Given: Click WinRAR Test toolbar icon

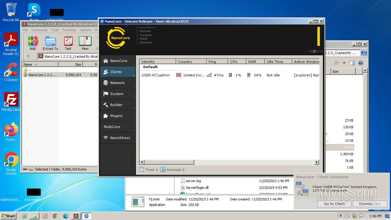Looking at the screenshot, I should coord(68,43).
